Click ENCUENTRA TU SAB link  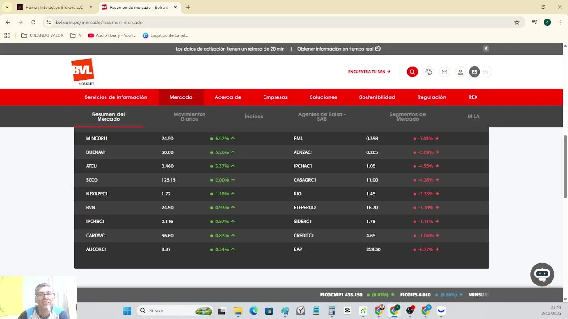[369, 72]
